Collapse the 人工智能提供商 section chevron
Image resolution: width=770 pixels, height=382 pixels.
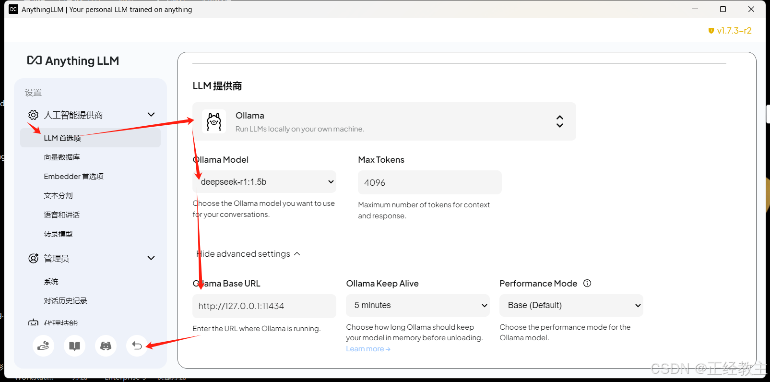(151, 115)
